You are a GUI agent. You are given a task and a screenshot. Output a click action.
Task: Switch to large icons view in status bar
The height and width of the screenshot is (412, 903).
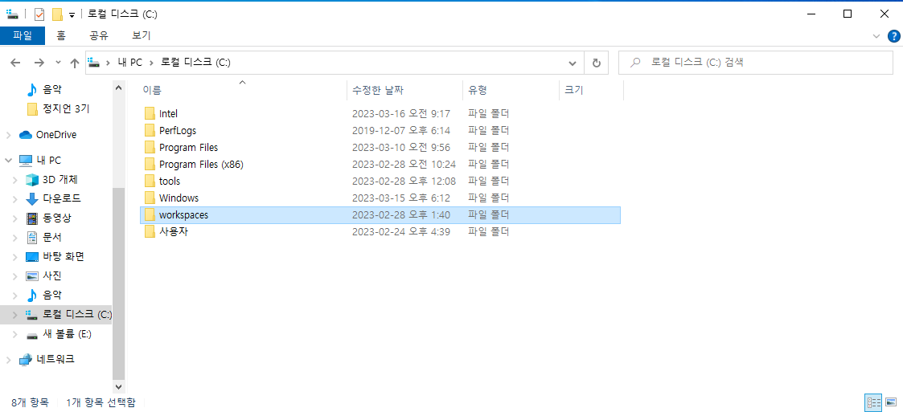[x=891, y=402]
